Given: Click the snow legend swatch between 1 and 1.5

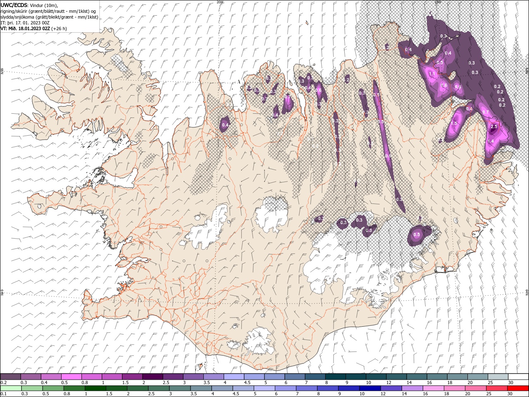Looking at the screenshot, I should click(x=112, y=377).
